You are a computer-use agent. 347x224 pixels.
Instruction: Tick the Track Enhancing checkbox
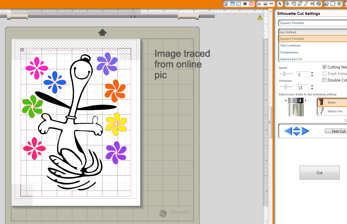point(325,73)
